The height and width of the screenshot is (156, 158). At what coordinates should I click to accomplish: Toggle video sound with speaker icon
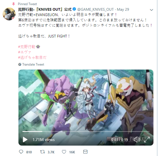137,139
